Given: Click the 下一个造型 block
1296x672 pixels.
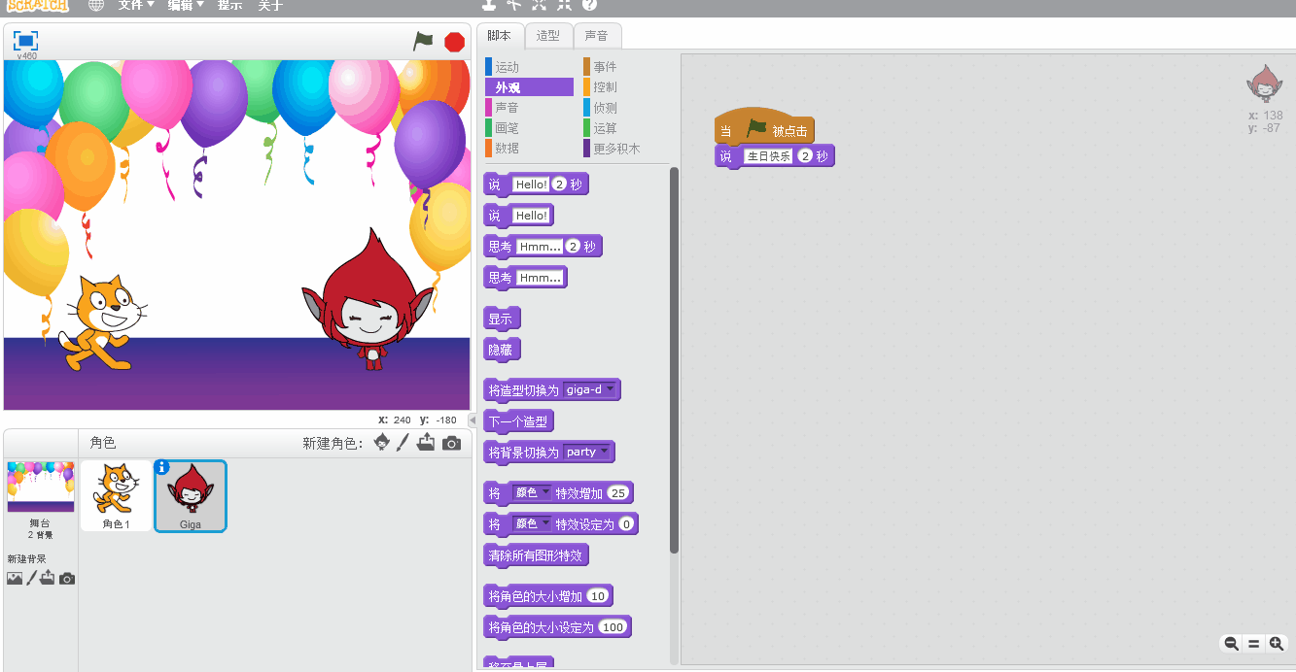Looking at the screenshot, I should click(x=519, y=421).
